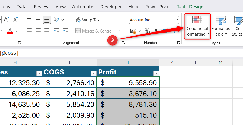Image resolution: width=243 pixels, height=125 pixels.
Task: Select Profit cell 9,558.90
Action: (x=128, y=82)
